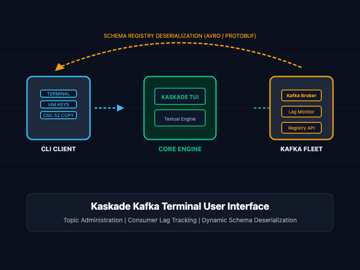The height and width of the screenshot is (270, 360).
Task: Select the Kafka Broker box
Action: (301, 95)
